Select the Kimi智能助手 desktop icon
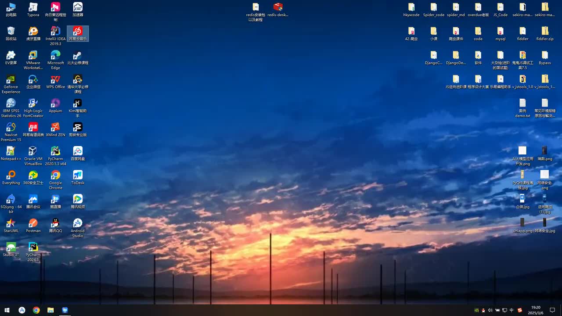 click(78, 108)
